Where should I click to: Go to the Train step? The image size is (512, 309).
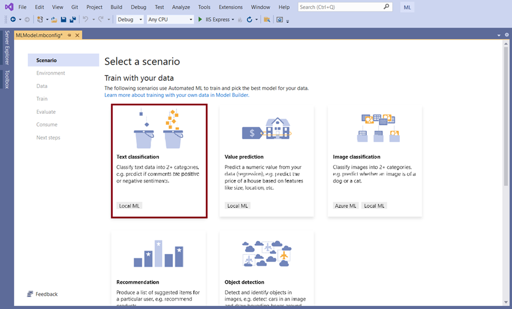42,99
